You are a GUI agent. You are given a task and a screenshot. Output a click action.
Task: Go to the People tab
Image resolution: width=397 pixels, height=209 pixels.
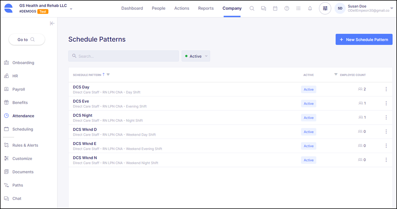(x=158, y=9)
